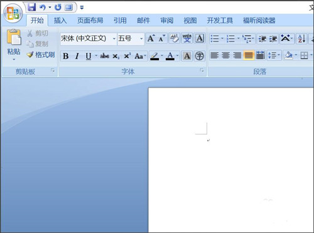Apply paragraph shading fill color
The width and height of the screenshot is (314, 233).
[x=289, y=56]
